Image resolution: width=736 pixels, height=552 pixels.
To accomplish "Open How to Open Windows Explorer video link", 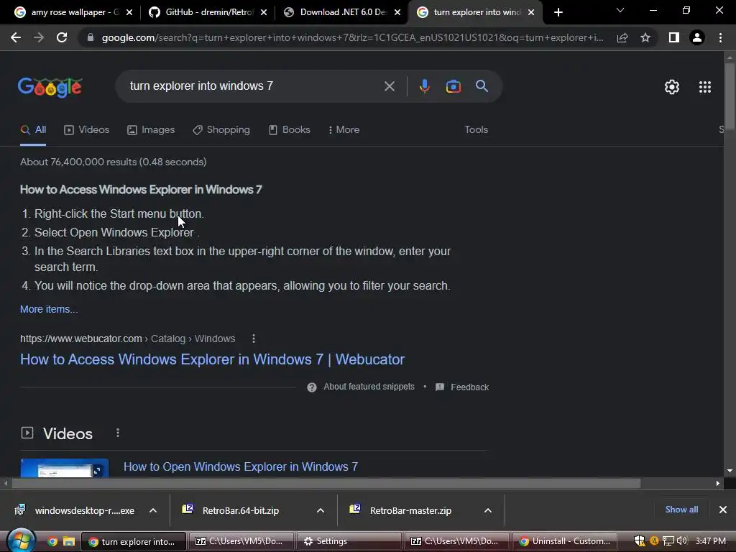I will click(x=241, y=466).
